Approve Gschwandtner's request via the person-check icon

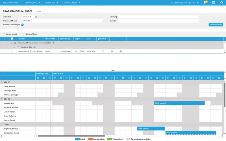coord(112,51)
